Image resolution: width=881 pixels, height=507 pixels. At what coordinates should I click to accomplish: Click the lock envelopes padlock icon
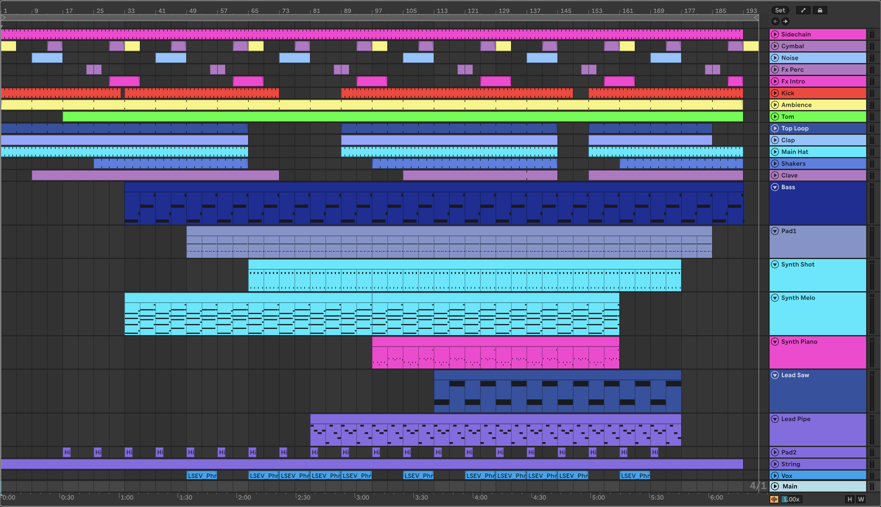pos(820,11)
